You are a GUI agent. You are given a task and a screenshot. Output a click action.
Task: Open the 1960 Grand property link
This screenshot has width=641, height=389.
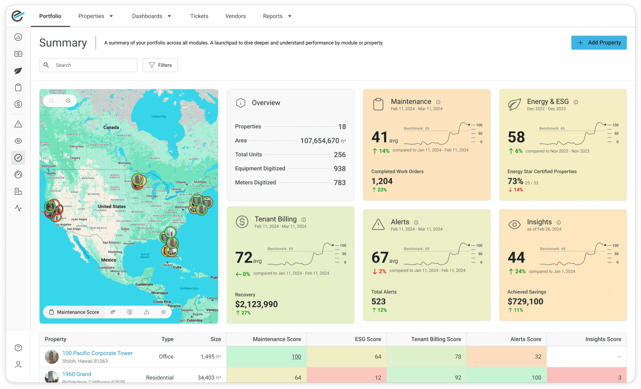(77, 374)
